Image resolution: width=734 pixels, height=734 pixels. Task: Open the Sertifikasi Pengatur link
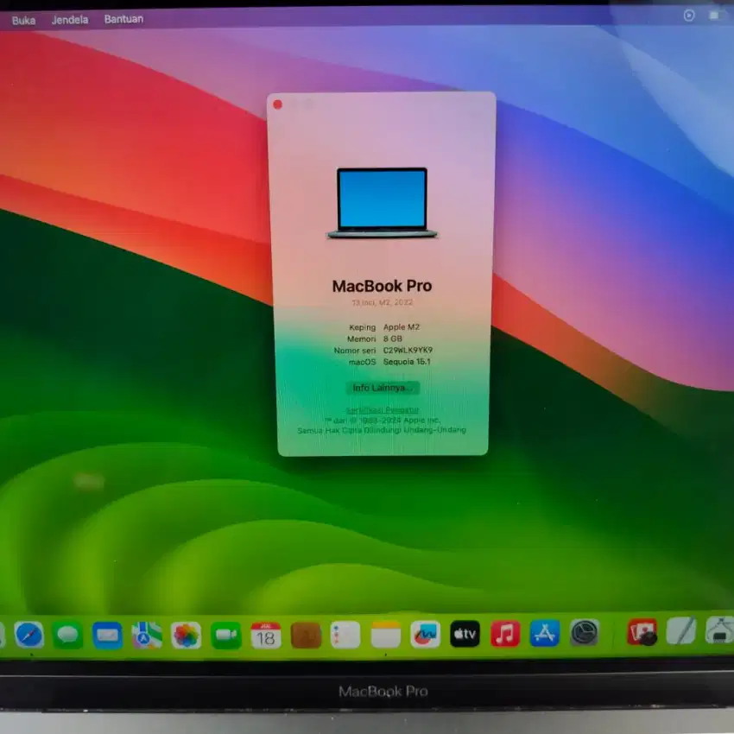(383, 410)
